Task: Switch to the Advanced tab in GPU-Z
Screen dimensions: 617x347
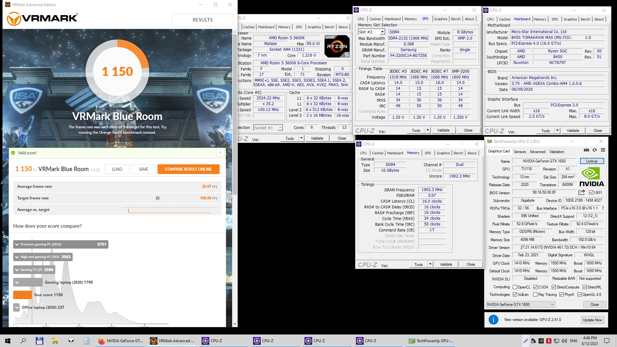Action: point(537,151)
